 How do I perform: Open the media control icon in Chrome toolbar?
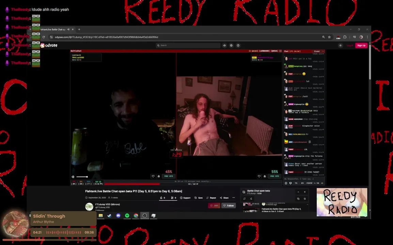tap(355, 37)
